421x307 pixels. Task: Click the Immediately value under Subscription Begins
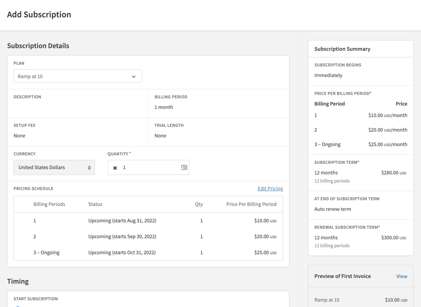tap(328, 75)
